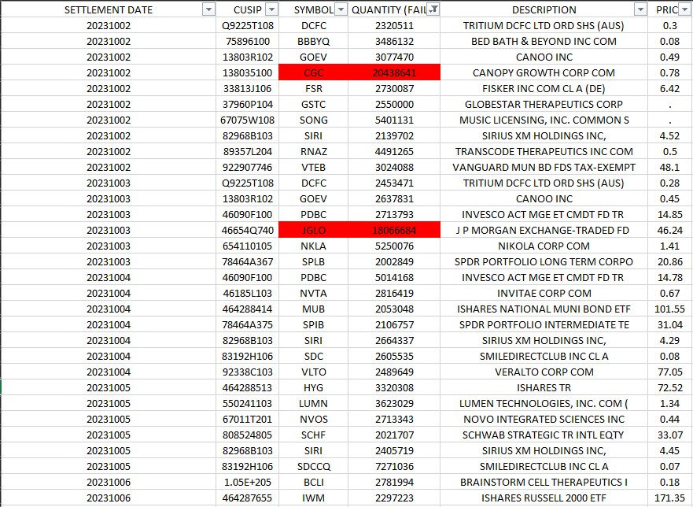Select J P MORGAN EXCHANGE-TRADED FD cell
The width and height of the screenshot is (693, 507).
pos(544,230)
